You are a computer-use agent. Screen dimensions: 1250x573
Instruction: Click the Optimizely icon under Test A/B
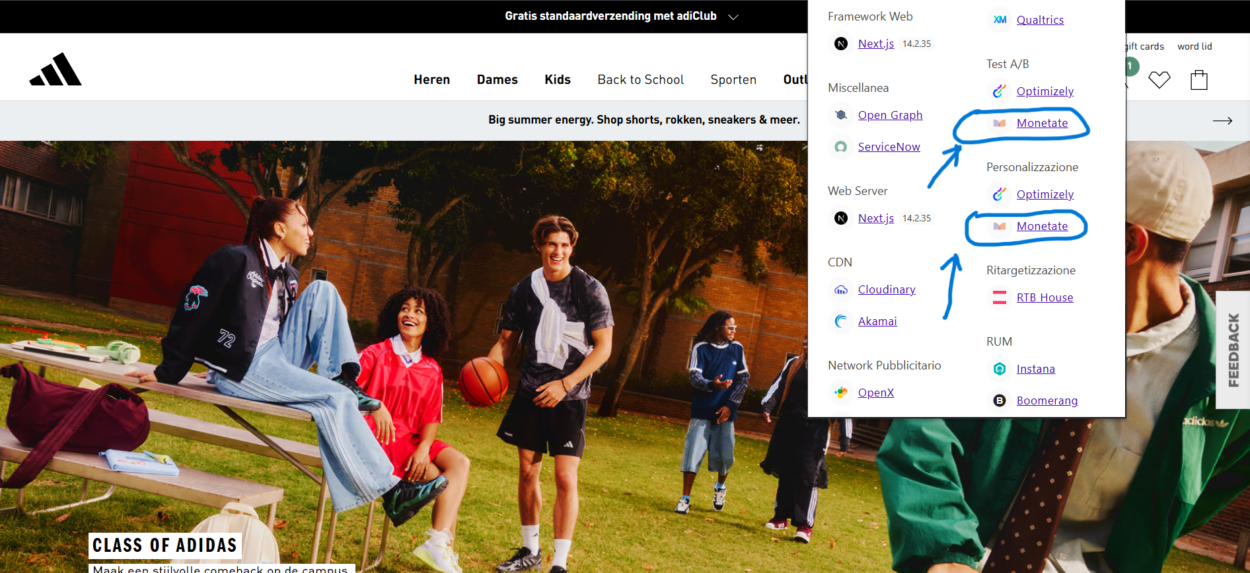pos(1000,91)
